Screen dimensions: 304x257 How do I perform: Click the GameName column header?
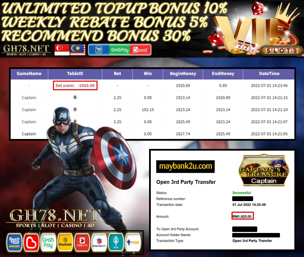point(29,73)
